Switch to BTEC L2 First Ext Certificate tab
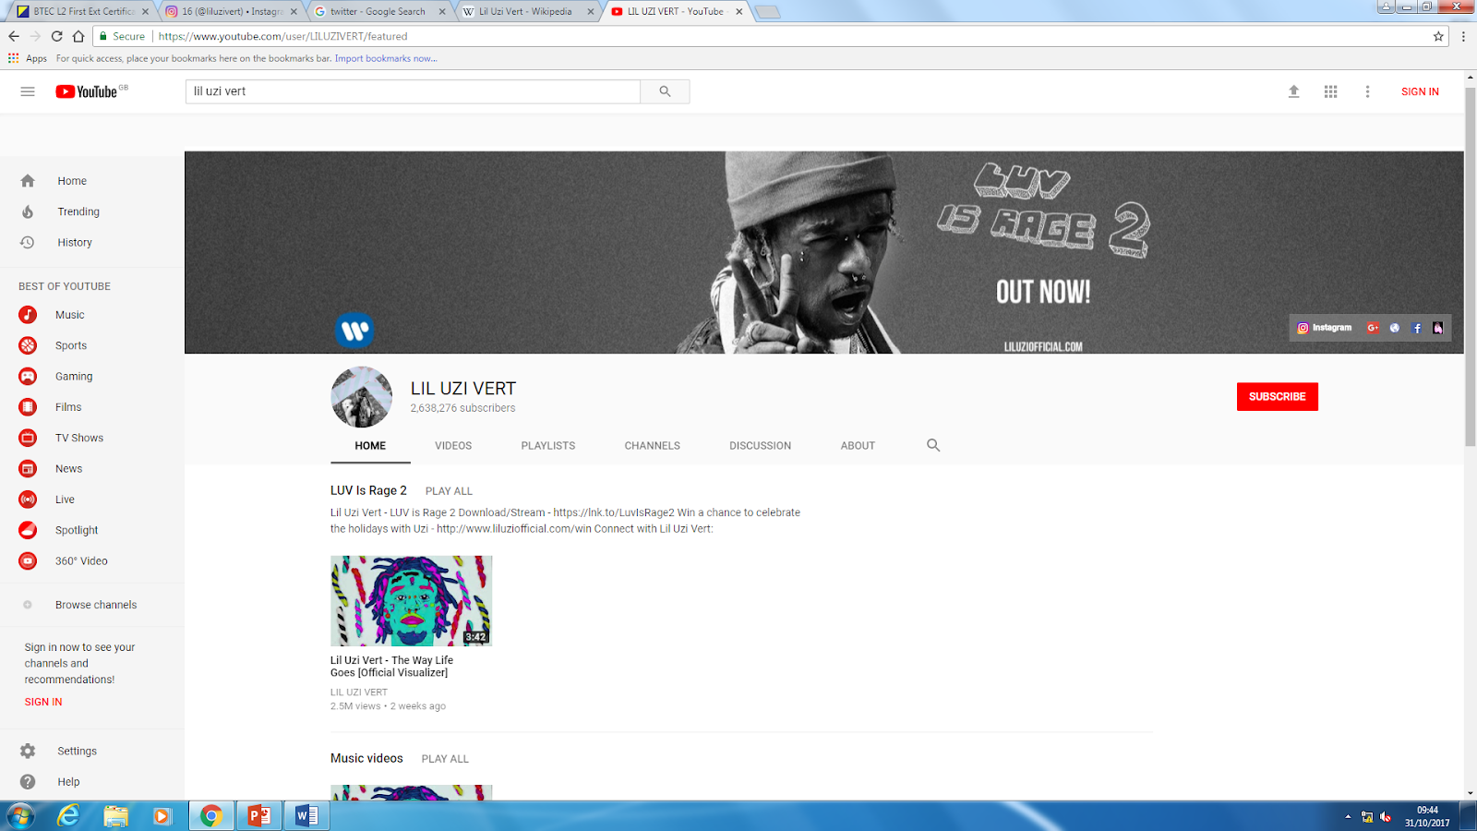This screenshot has width=1477, height=831. pyautogui.click(x=83, y=11)
